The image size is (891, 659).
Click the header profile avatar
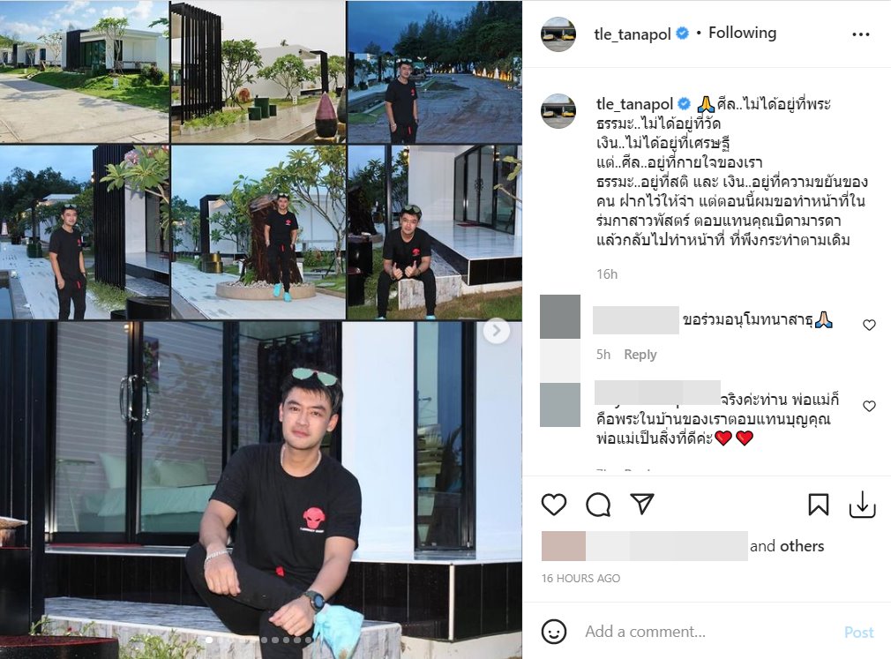558,34
